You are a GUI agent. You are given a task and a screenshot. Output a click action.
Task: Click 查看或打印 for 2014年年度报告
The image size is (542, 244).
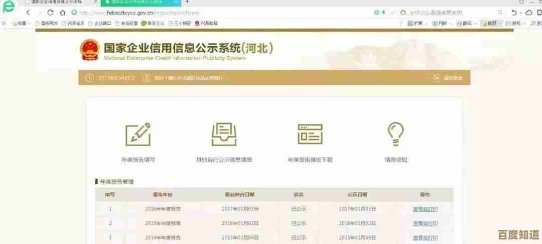(425, 238)
